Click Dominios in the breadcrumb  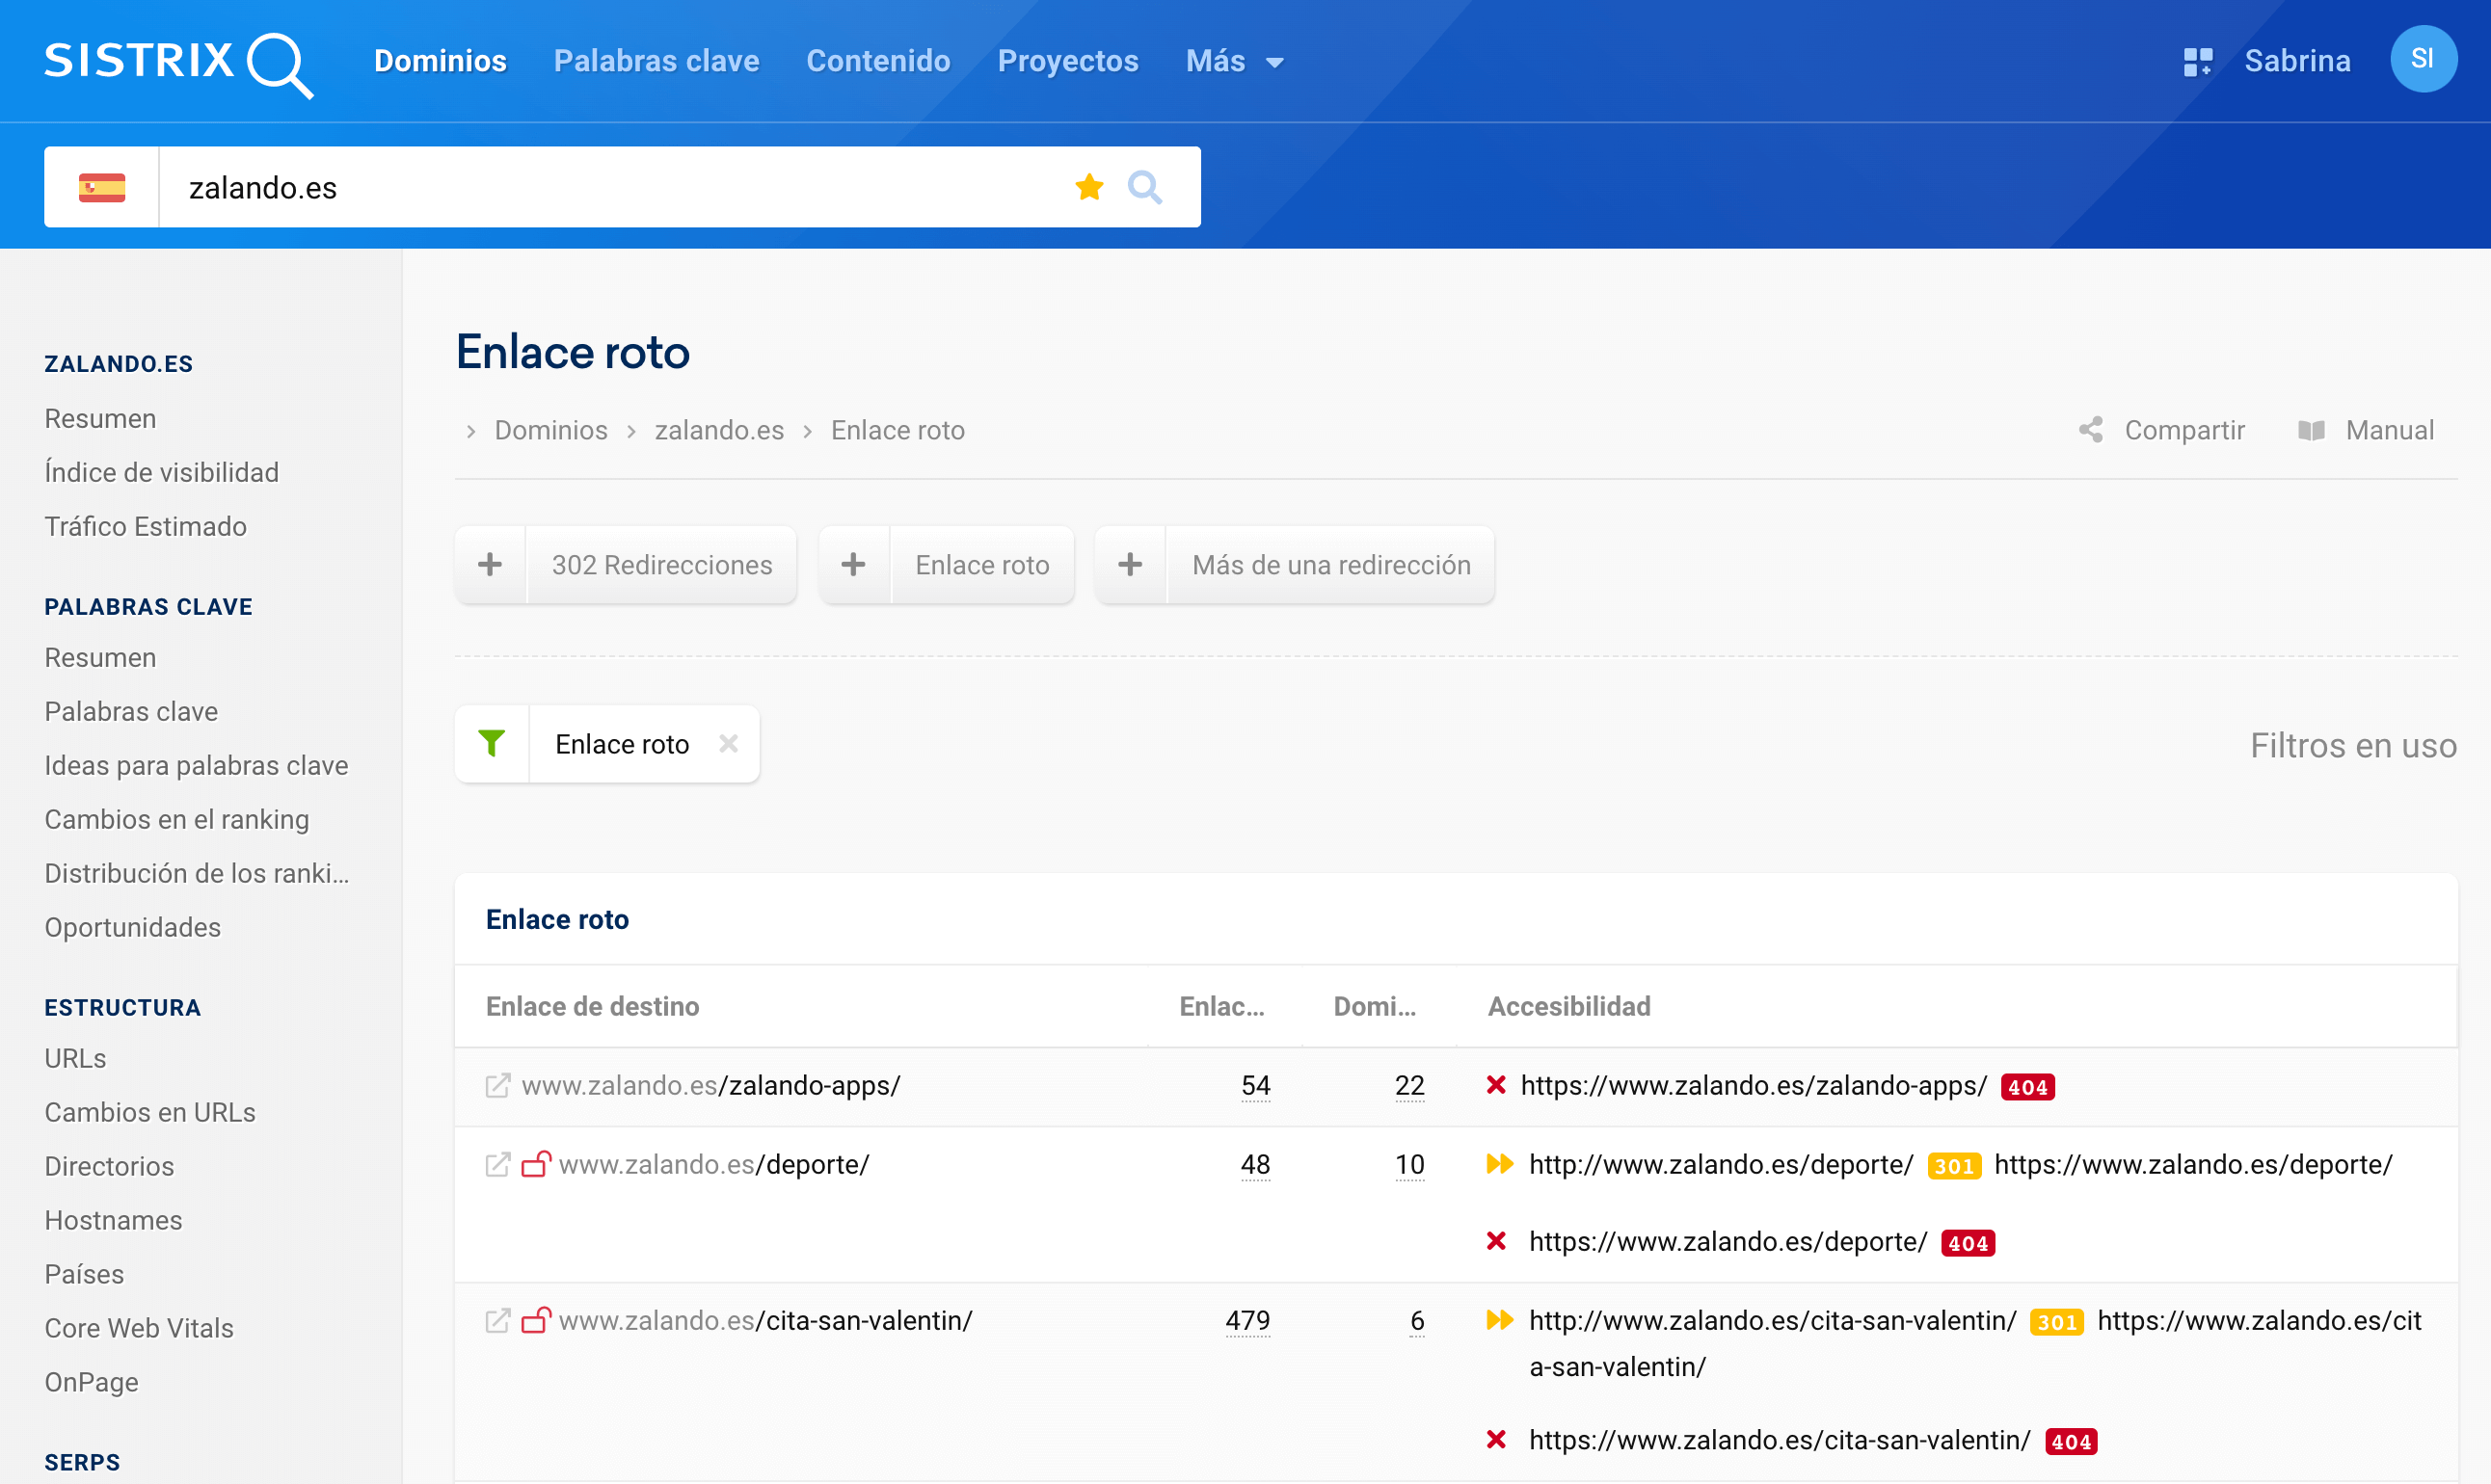[x=550, y=430]
